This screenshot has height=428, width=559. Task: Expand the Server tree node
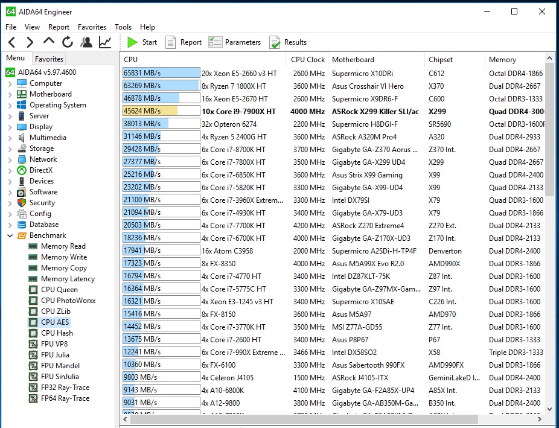[x=10, y=116]
